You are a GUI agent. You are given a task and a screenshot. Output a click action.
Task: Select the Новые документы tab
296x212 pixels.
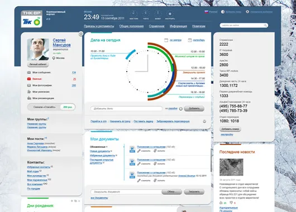pyautogui.click(x=100, y=151)
